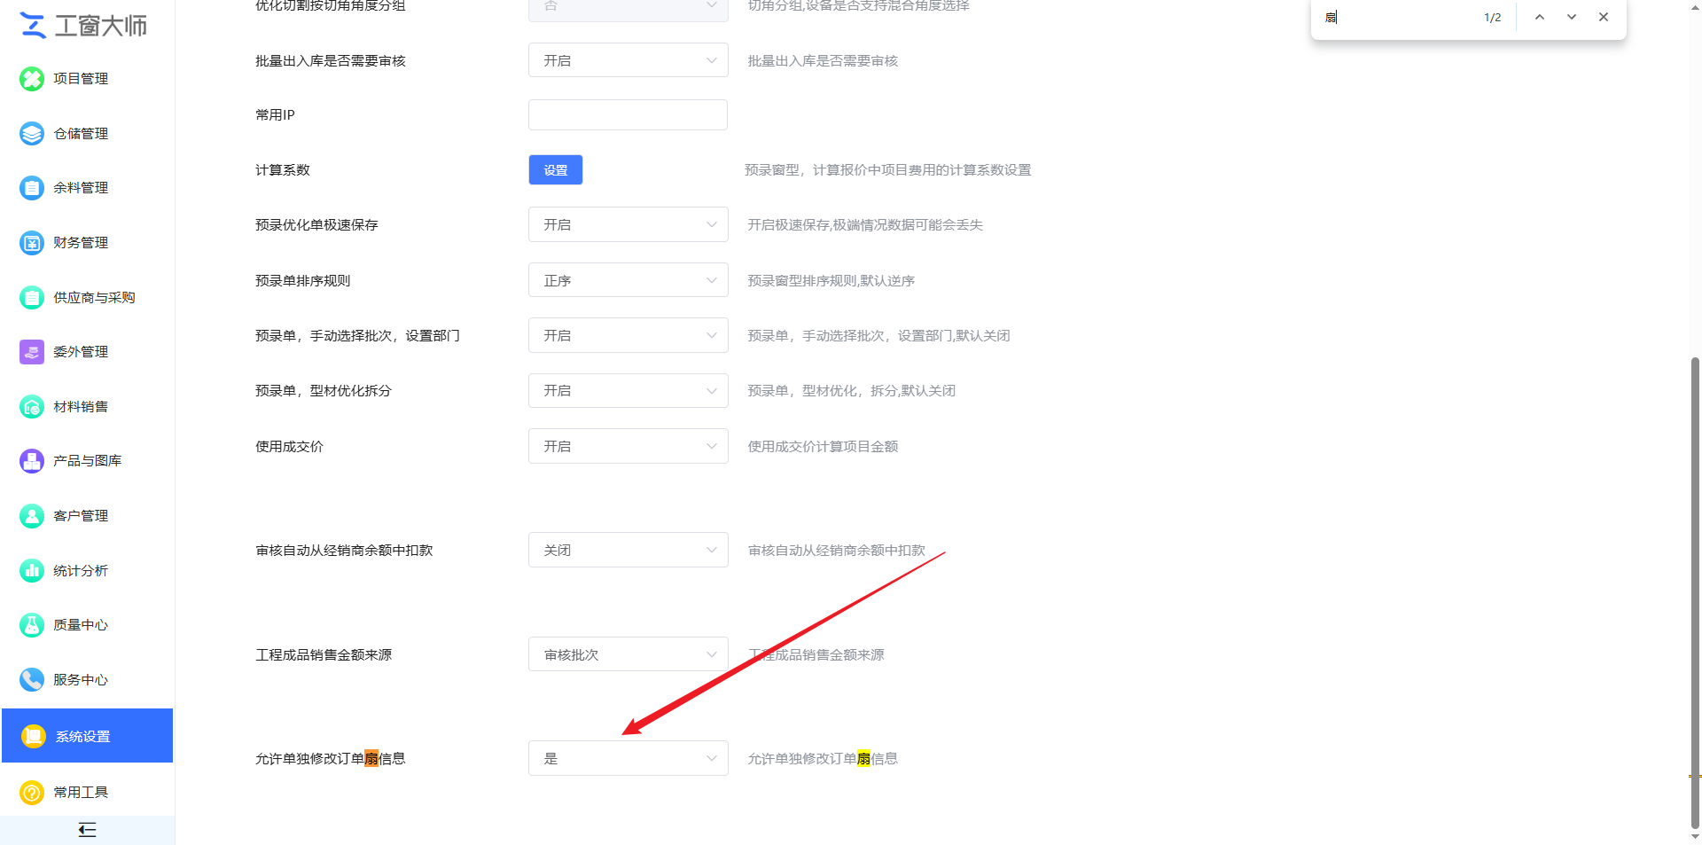The image size is (1702, 845).
Task: Click the 供应商与采购 icon
Action: [32, 298]
